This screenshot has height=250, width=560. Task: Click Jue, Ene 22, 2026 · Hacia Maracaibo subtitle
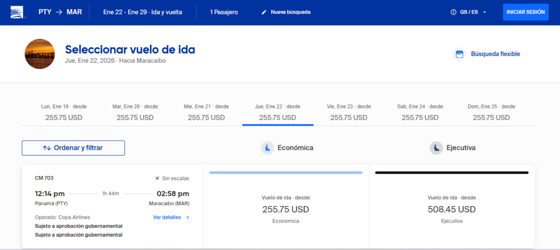115,61
